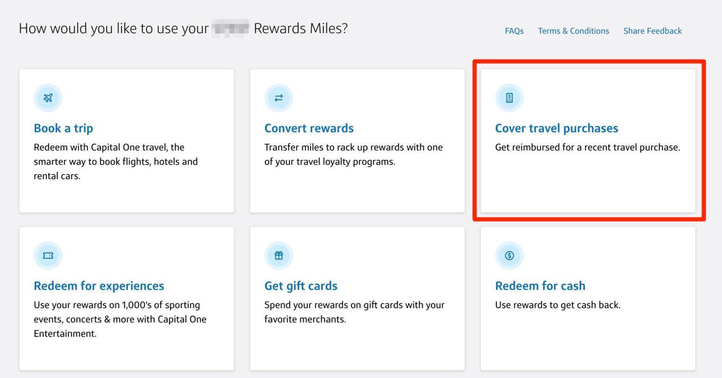722x378 pixels.
Task: Click the transfer arrows icon for Convert rewards
Action: [x=279, y=98]
